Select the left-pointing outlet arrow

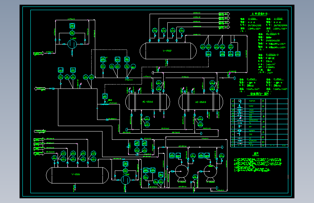click(39, 88)
